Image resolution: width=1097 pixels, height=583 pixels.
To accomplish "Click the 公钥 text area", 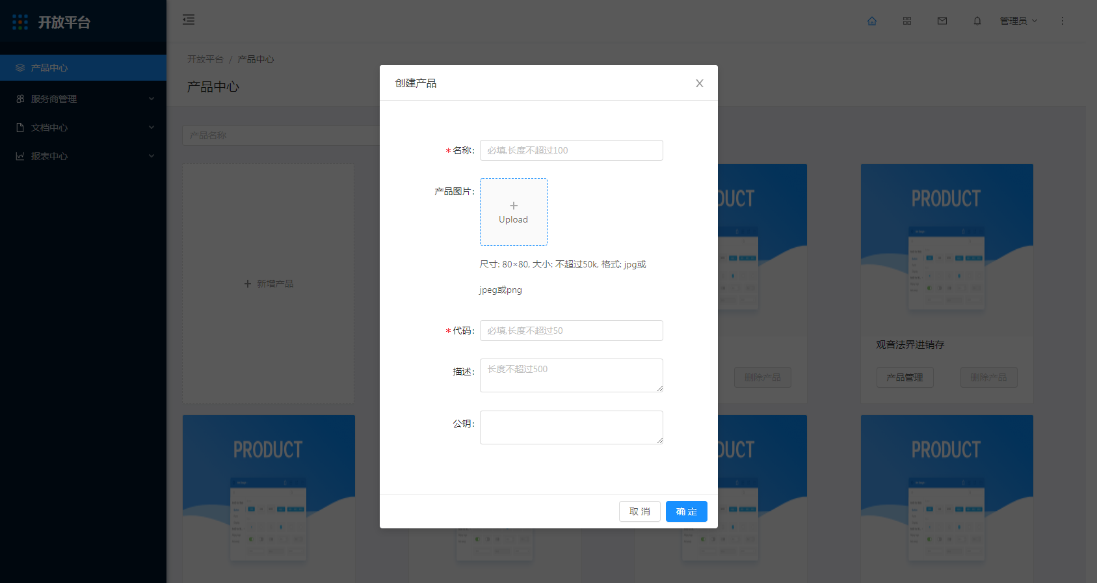I will 572,427.
